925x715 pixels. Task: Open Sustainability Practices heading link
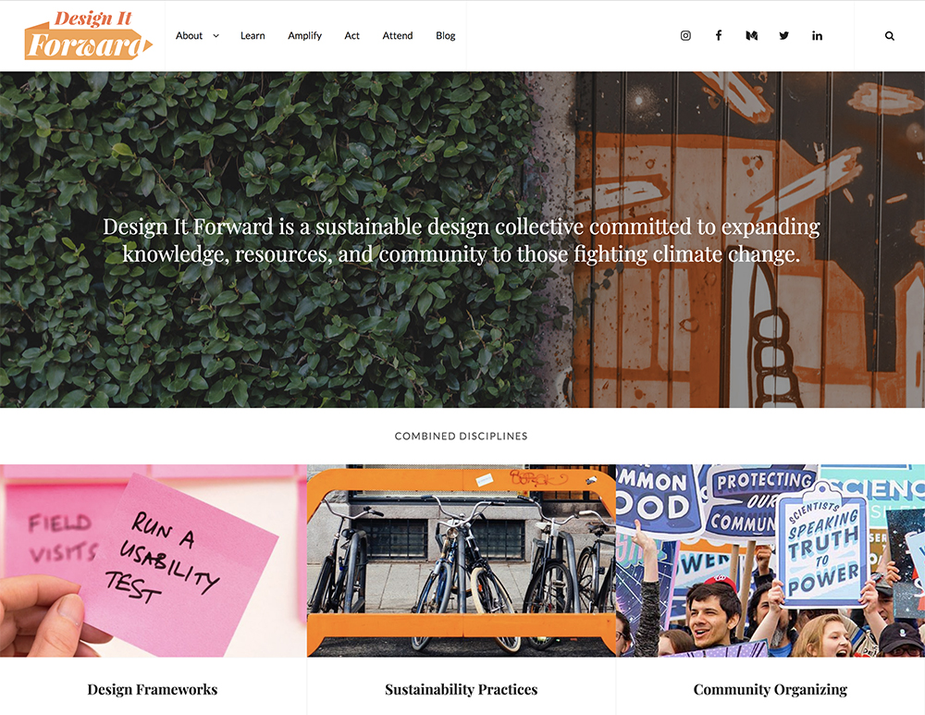coord(462,689)
